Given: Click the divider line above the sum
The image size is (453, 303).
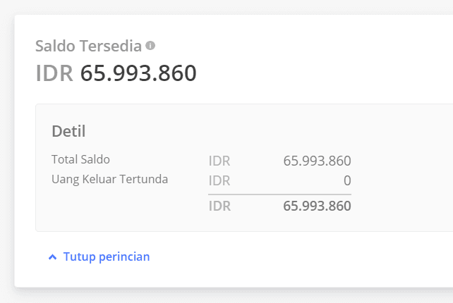Looking at the screenshot, I should [279, 194].
